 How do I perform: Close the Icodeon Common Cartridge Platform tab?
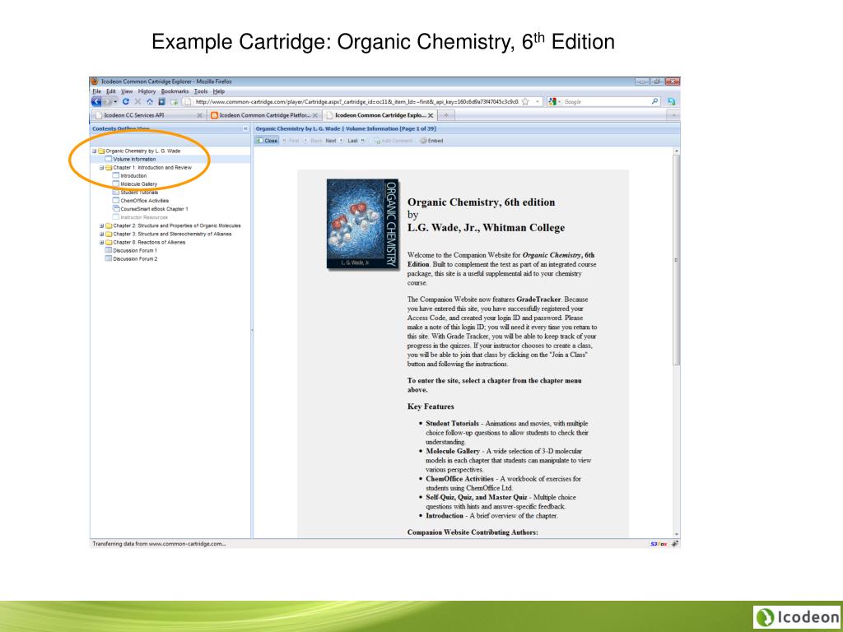click(315, 115)
